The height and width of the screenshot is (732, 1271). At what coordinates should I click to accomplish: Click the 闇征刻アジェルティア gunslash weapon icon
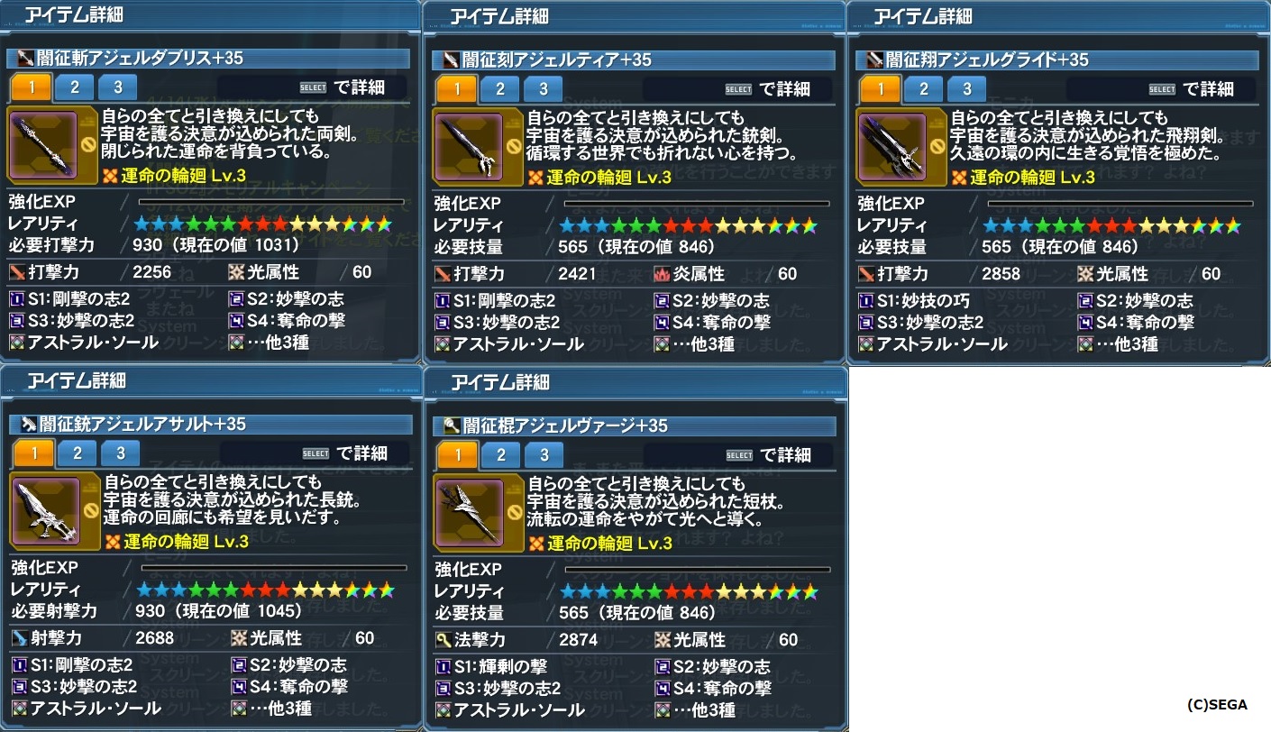[469, 144]
